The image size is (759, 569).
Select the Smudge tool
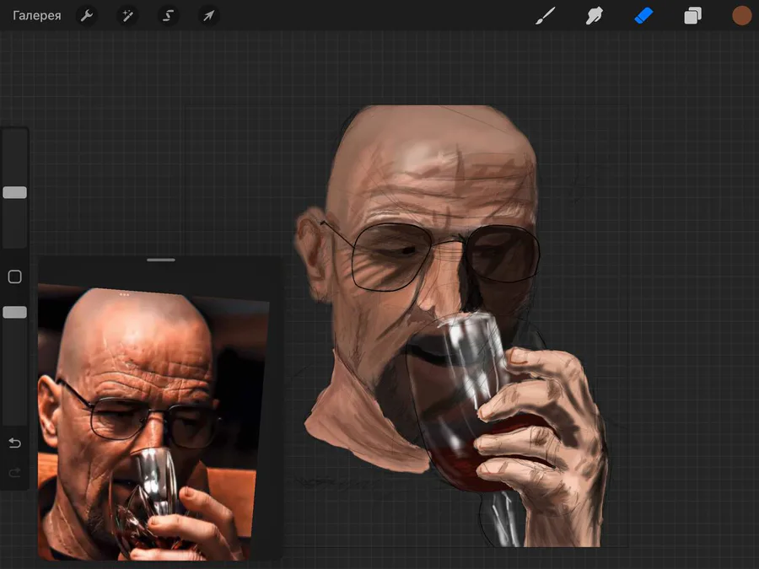(595, 15)
